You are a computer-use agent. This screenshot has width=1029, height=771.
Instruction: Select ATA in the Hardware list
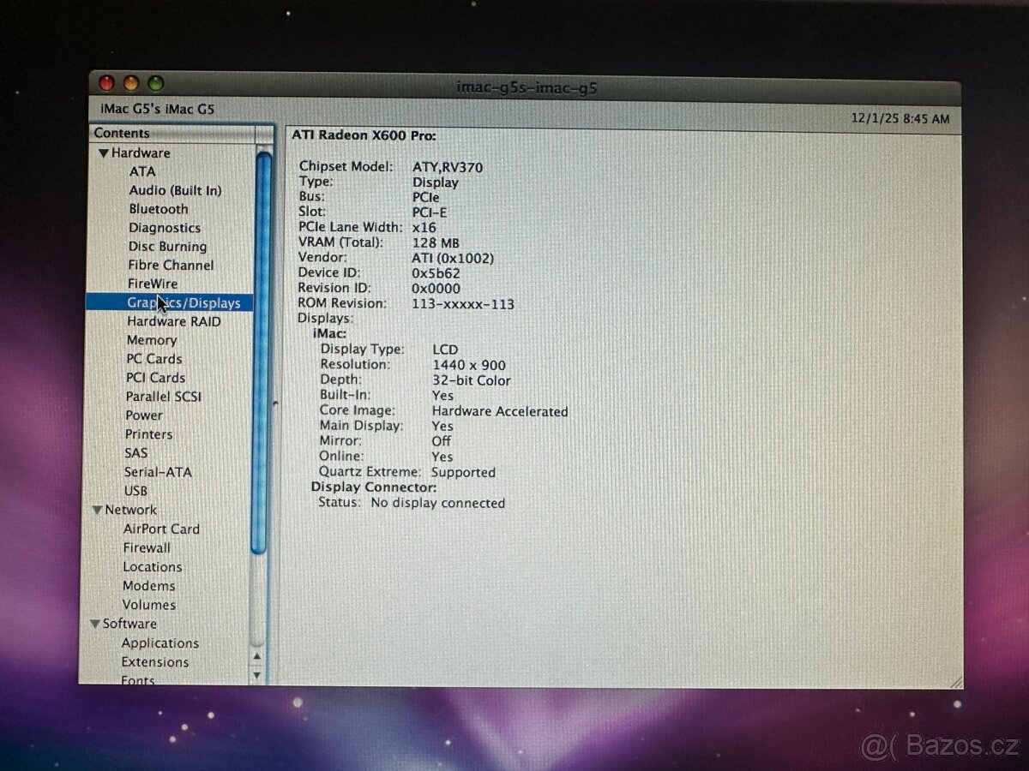(x=142, y=171)
